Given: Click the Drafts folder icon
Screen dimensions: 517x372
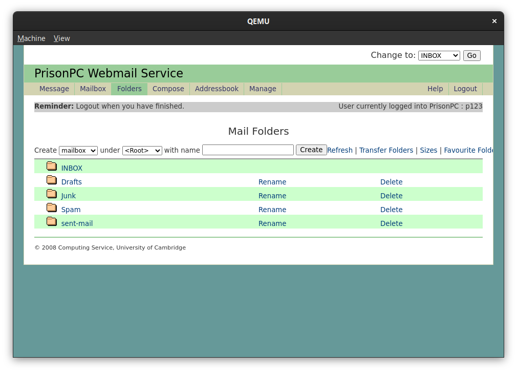Looking at the screenshot, I should [x=51, y=180].
